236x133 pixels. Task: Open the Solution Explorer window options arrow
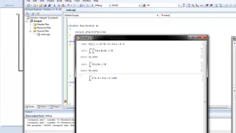(x=53, y=10)
